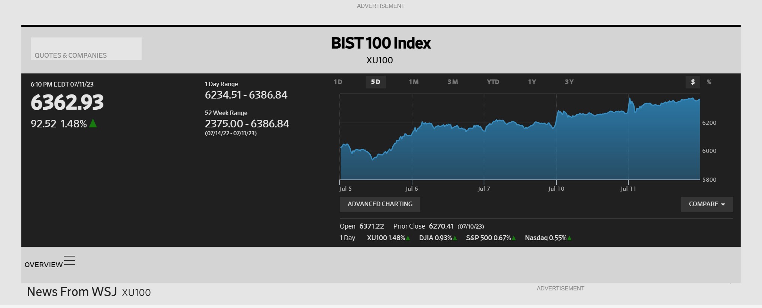
Task: Click the XU100 ticker under the title
Action: 380,60
